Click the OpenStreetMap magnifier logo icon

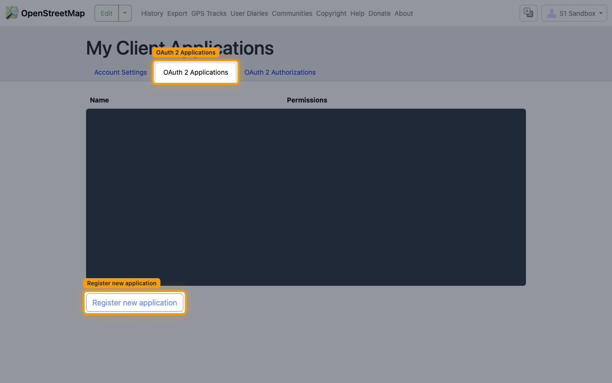(12, 13)
